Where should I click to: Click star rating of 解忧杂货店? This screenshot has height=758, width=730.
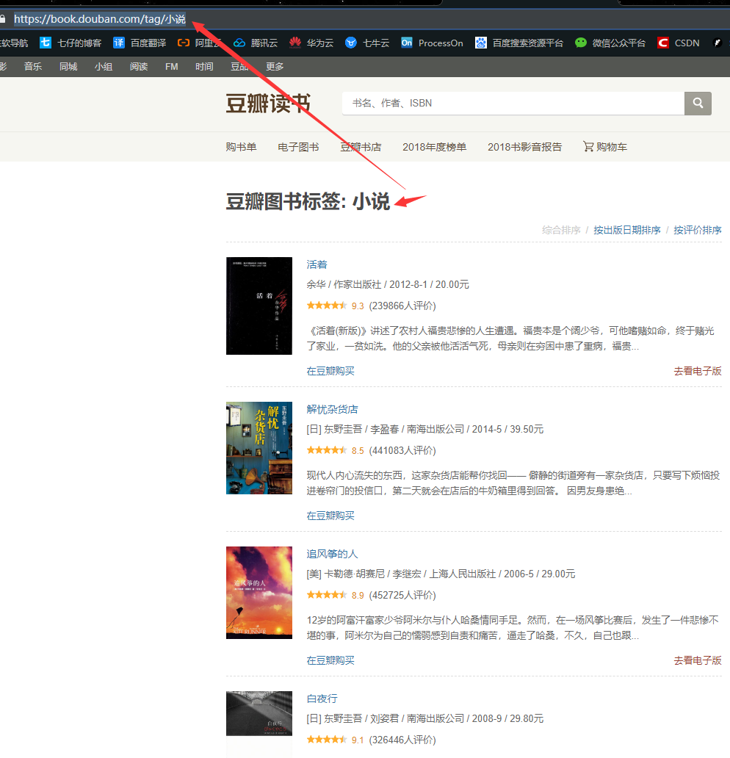point(327,450)
